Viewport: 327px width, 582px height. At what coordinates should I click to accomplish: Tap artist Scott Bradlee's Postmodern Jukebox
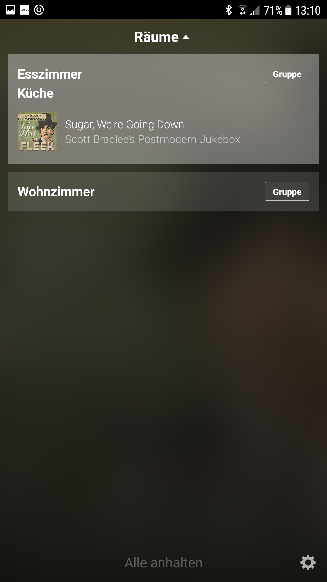click(x=153, y=139)
